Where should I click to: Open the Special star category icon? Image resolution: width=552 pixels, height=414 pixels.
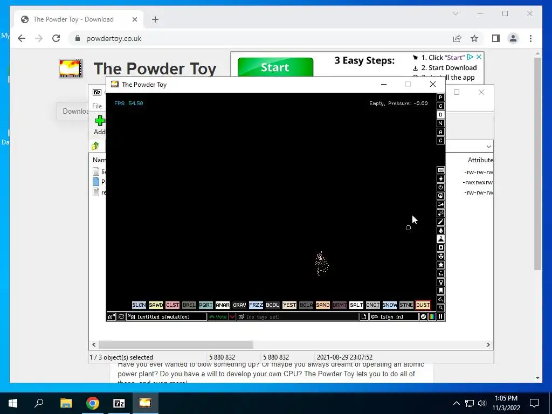(x=440, y=265)
